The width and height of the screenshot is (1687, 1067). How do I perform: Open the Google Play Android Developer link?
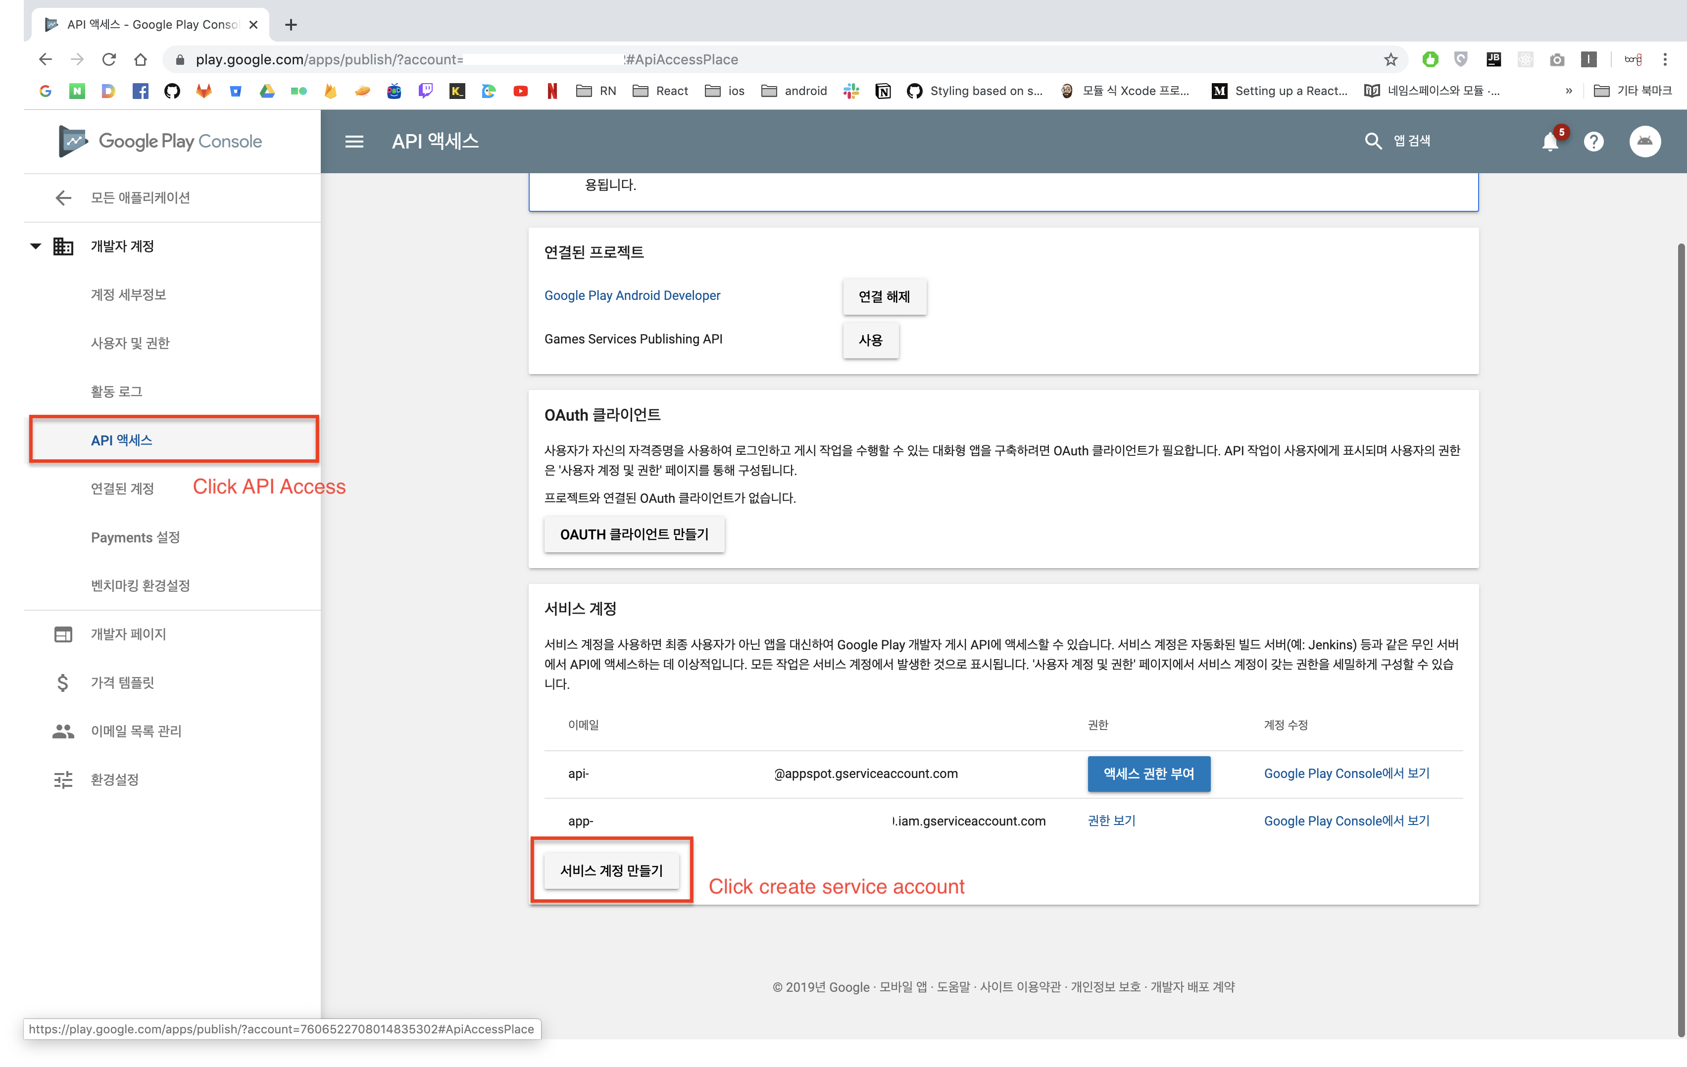632,295
